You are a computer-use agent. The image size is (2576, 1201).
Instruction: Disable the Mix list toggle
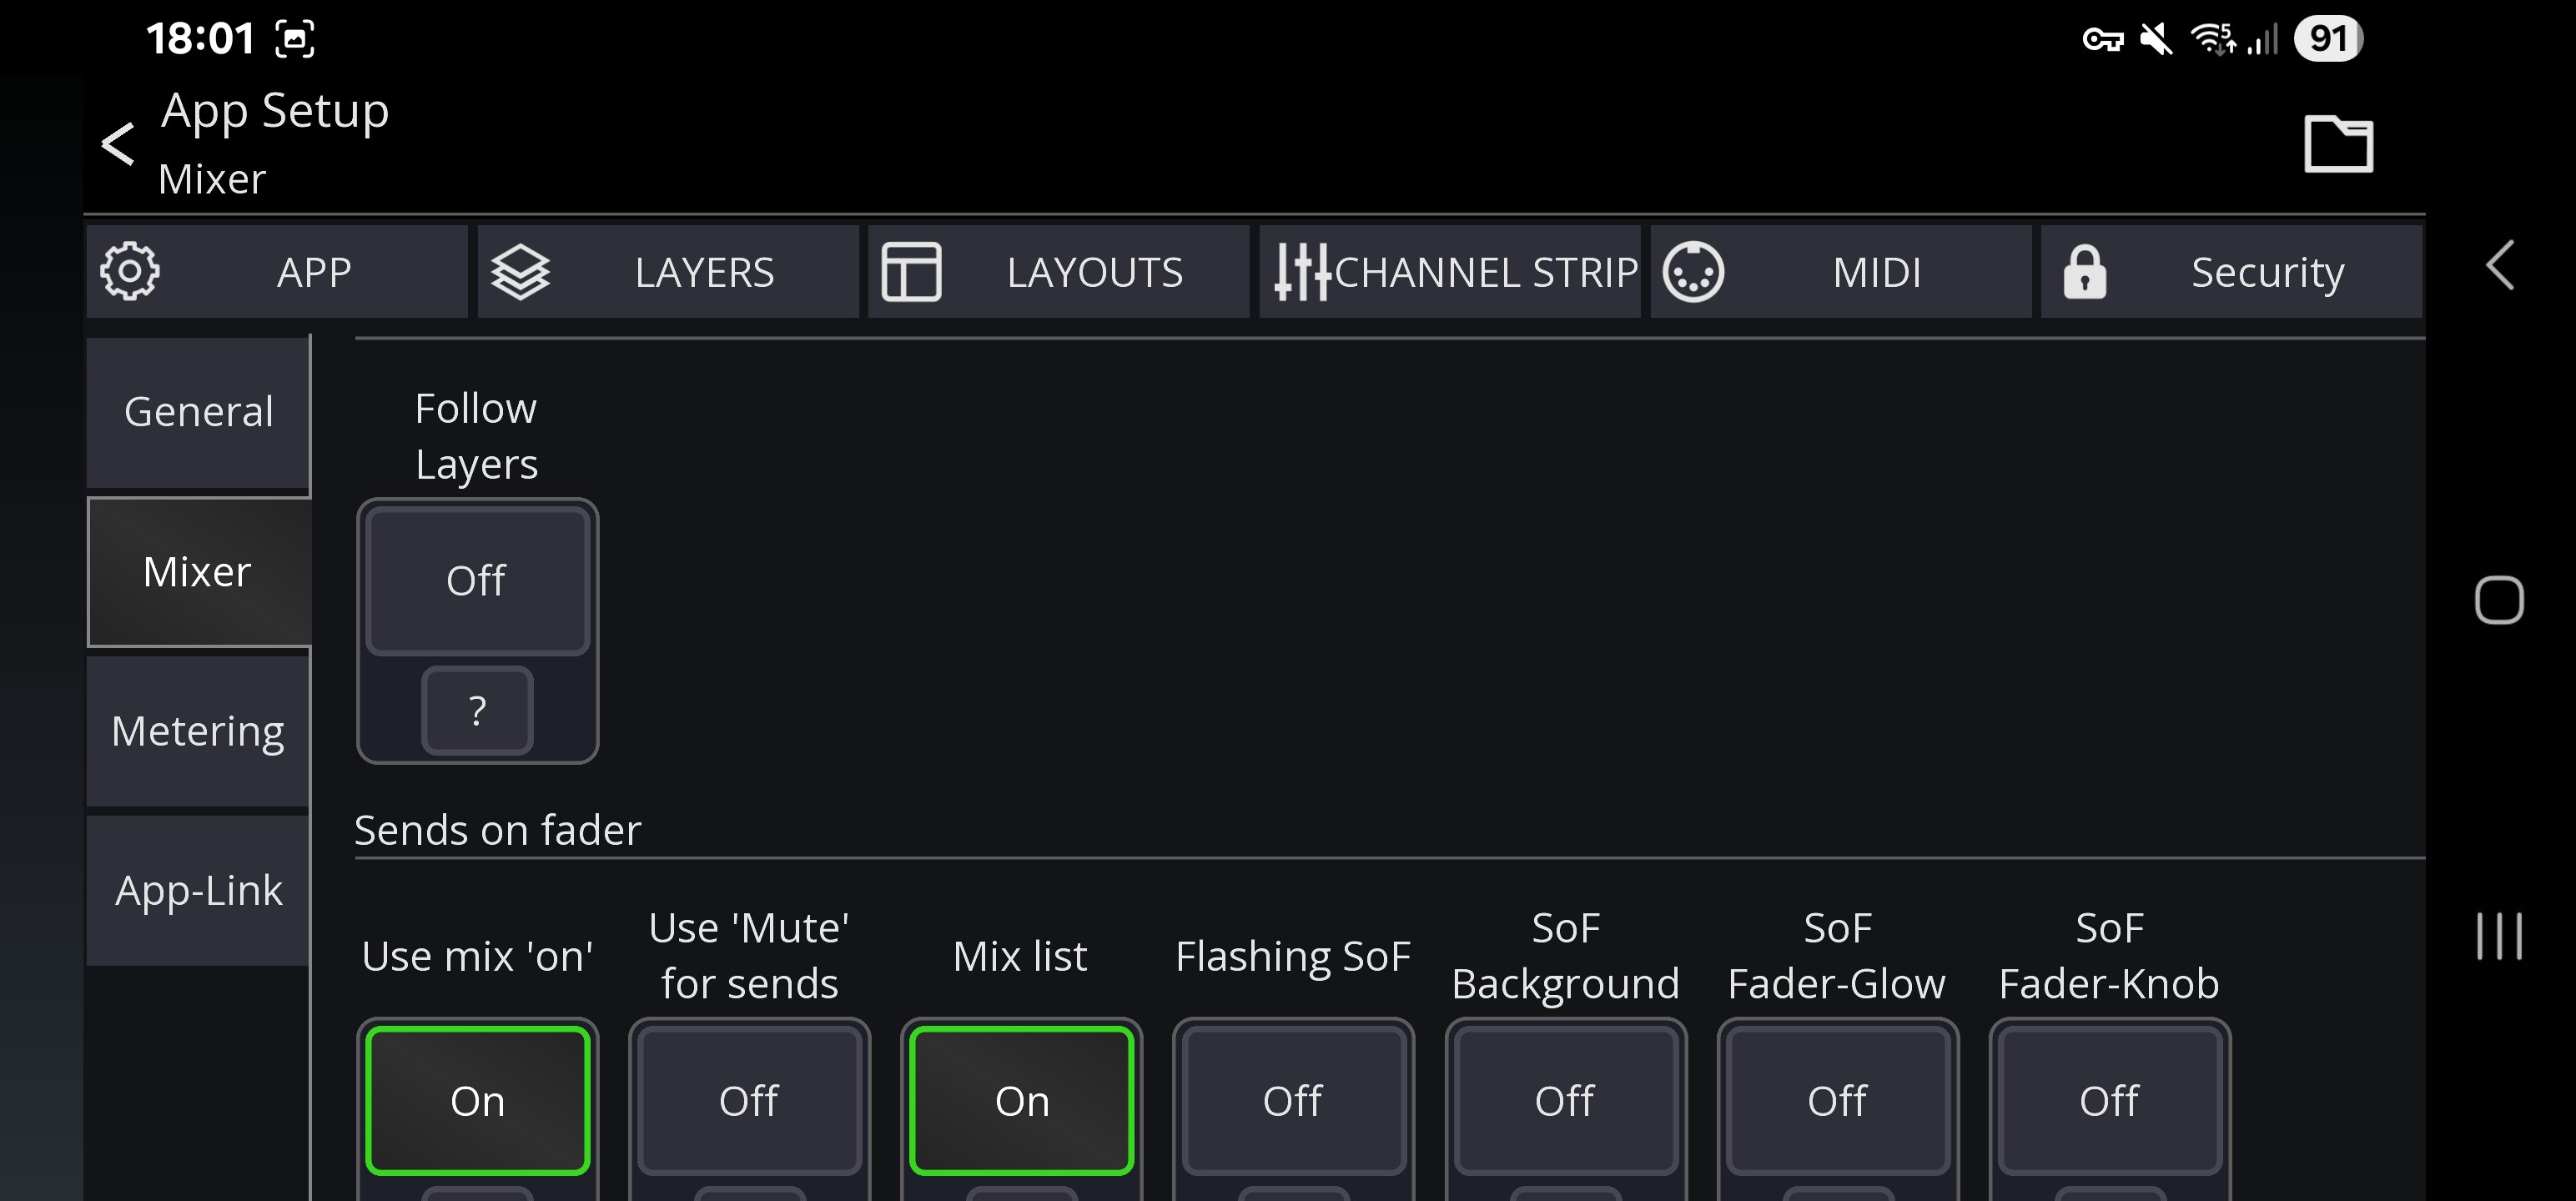(1021, 1100)
